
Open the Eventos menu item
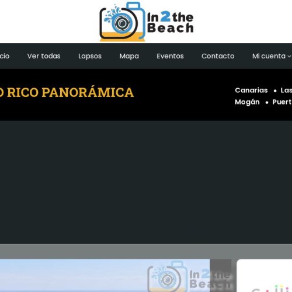click(170, 56)
